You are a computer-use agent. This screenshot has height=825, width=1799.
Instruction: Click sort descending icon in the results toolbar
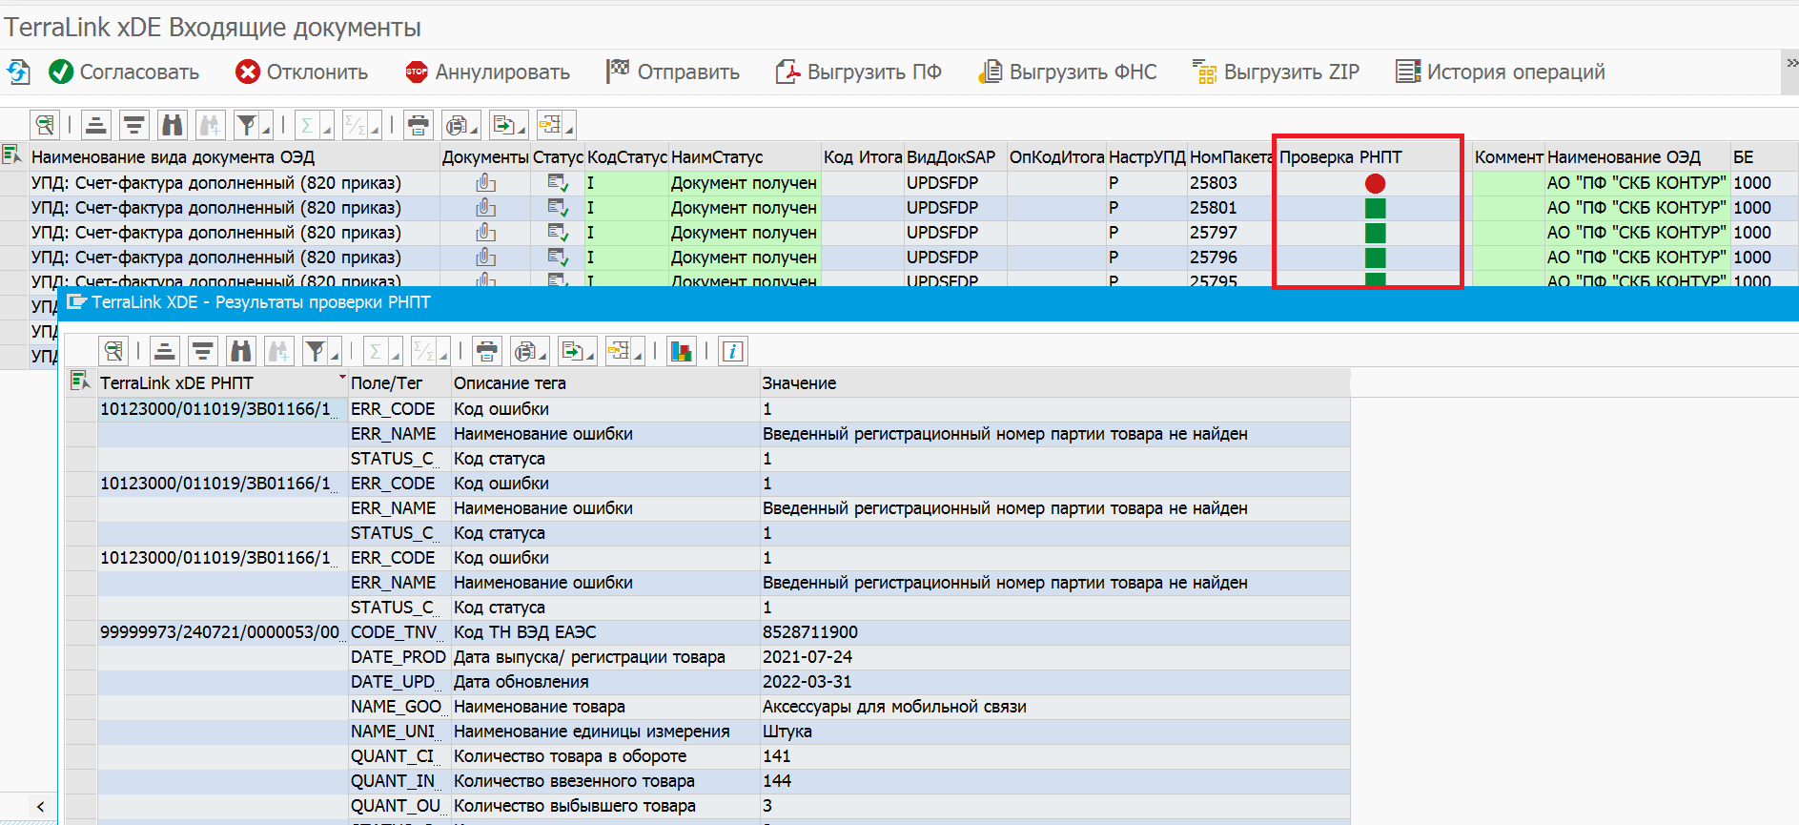(202, 351)
